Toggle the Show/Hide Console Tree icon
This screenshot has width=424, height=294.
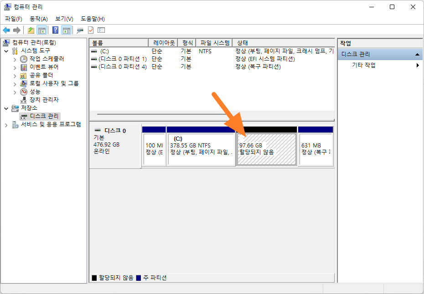[x=41, y=30]
